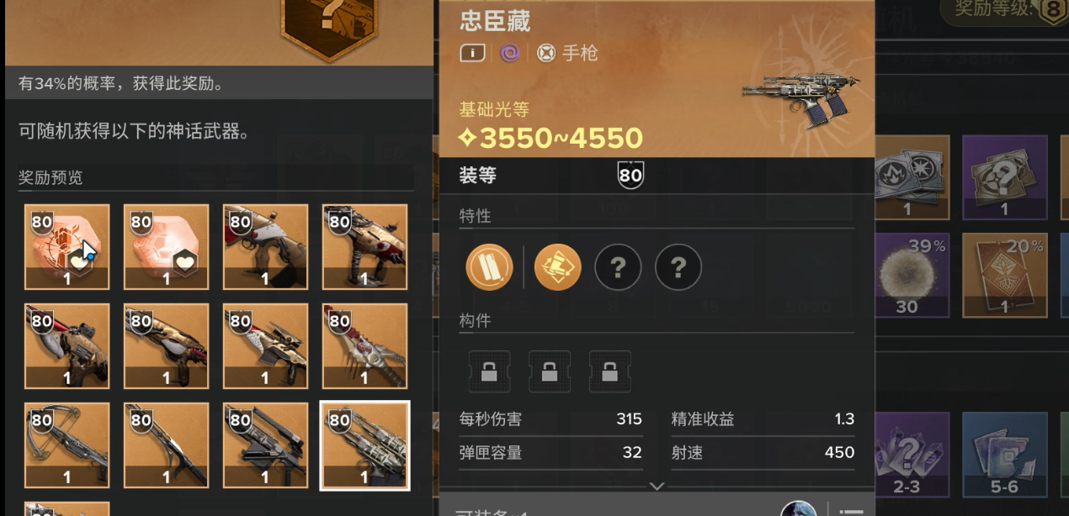This screenshot has width=1069, height=516.
Task: Select the first pink engram reward with cursor
Action: coord(67,247)
